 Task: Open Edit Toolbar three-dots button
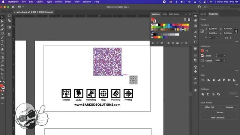point(2,103)
